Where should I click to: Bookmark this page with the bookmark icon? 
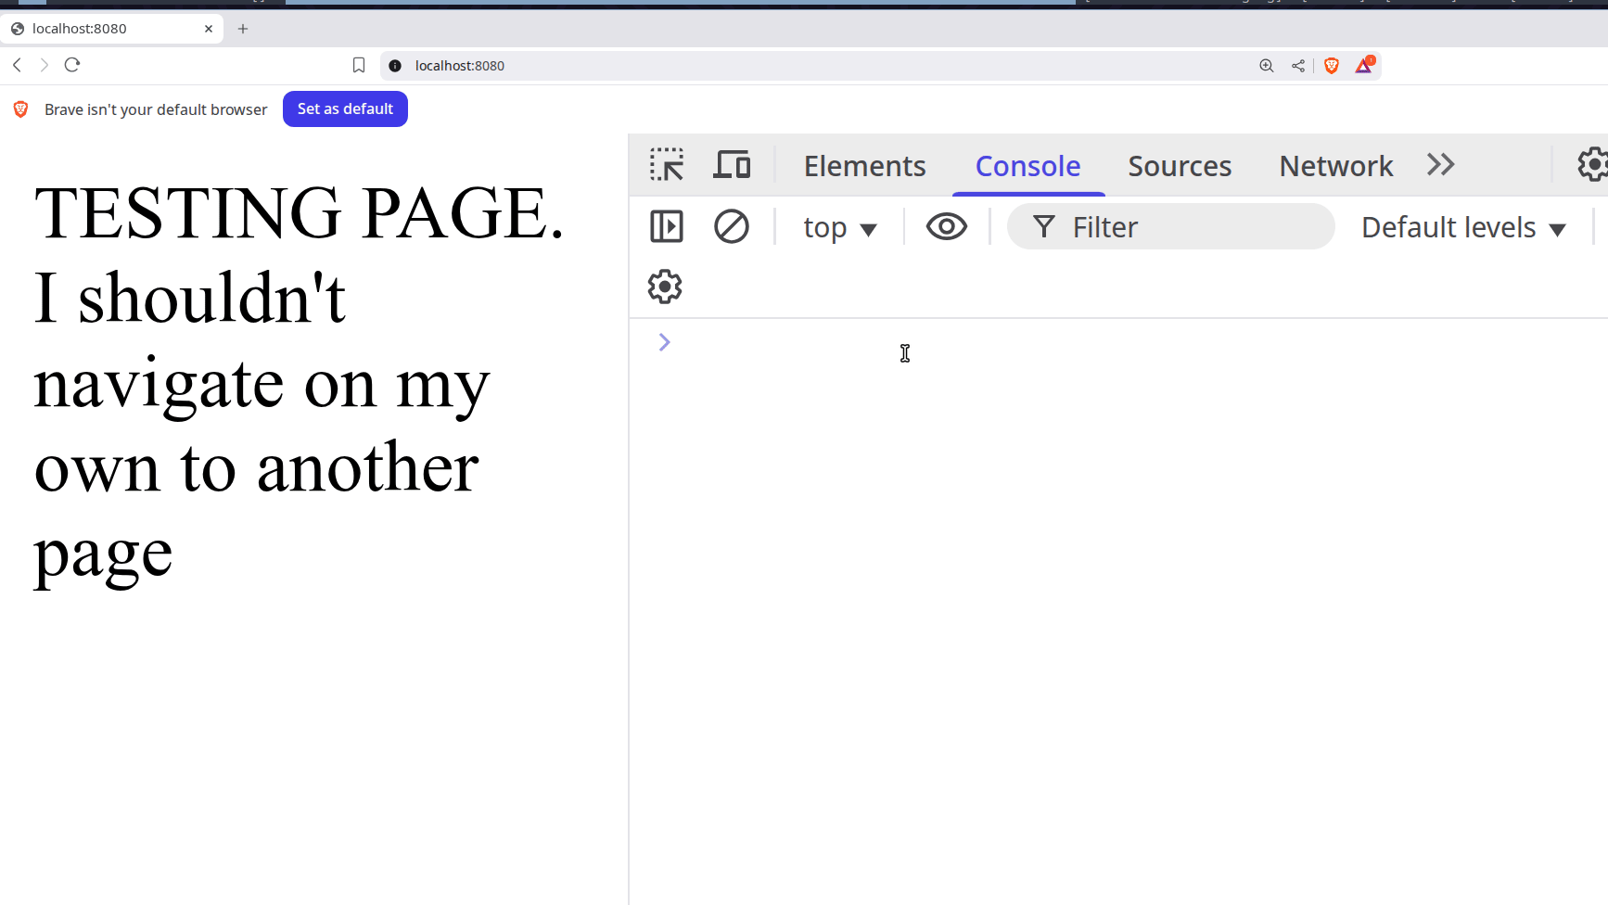click(x=359, y=66)
